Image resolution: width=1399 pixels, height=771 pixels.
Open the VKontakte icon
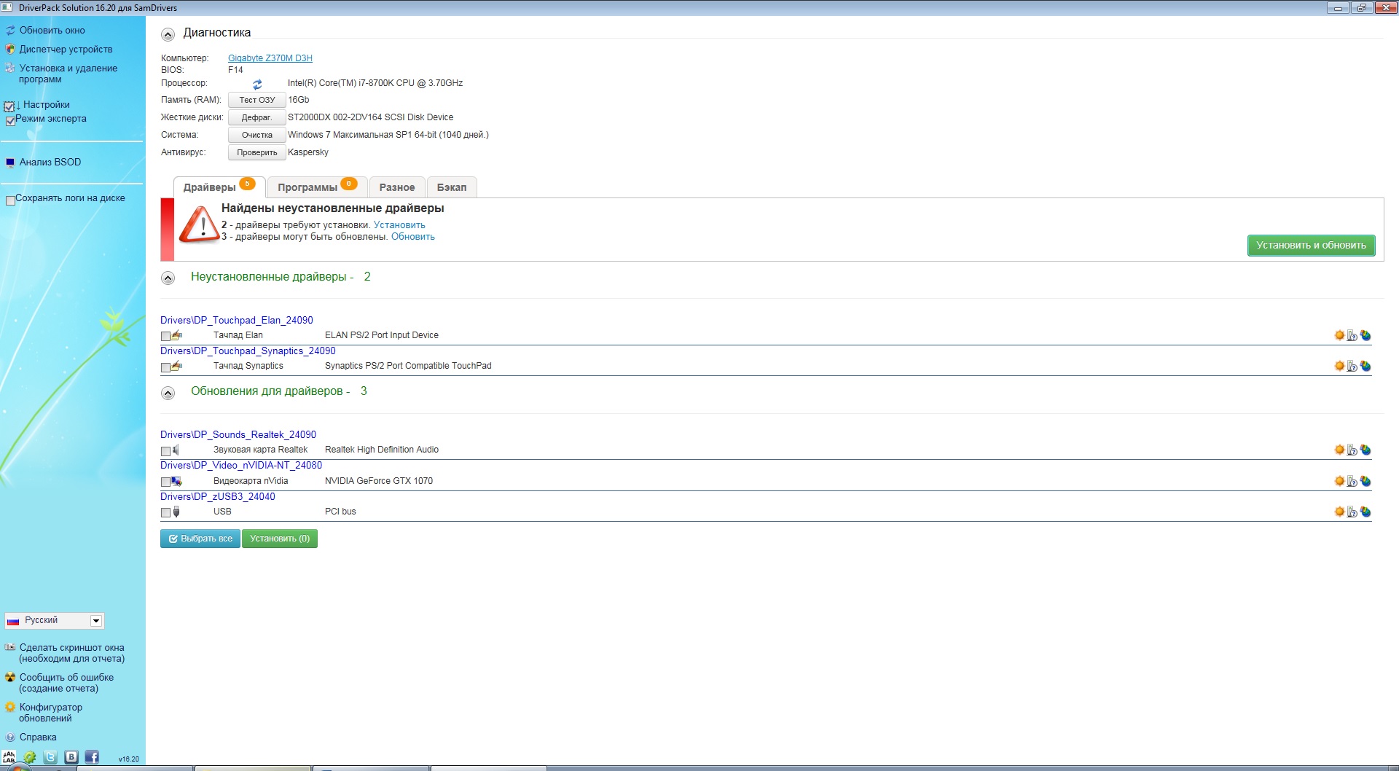point(71,757)
